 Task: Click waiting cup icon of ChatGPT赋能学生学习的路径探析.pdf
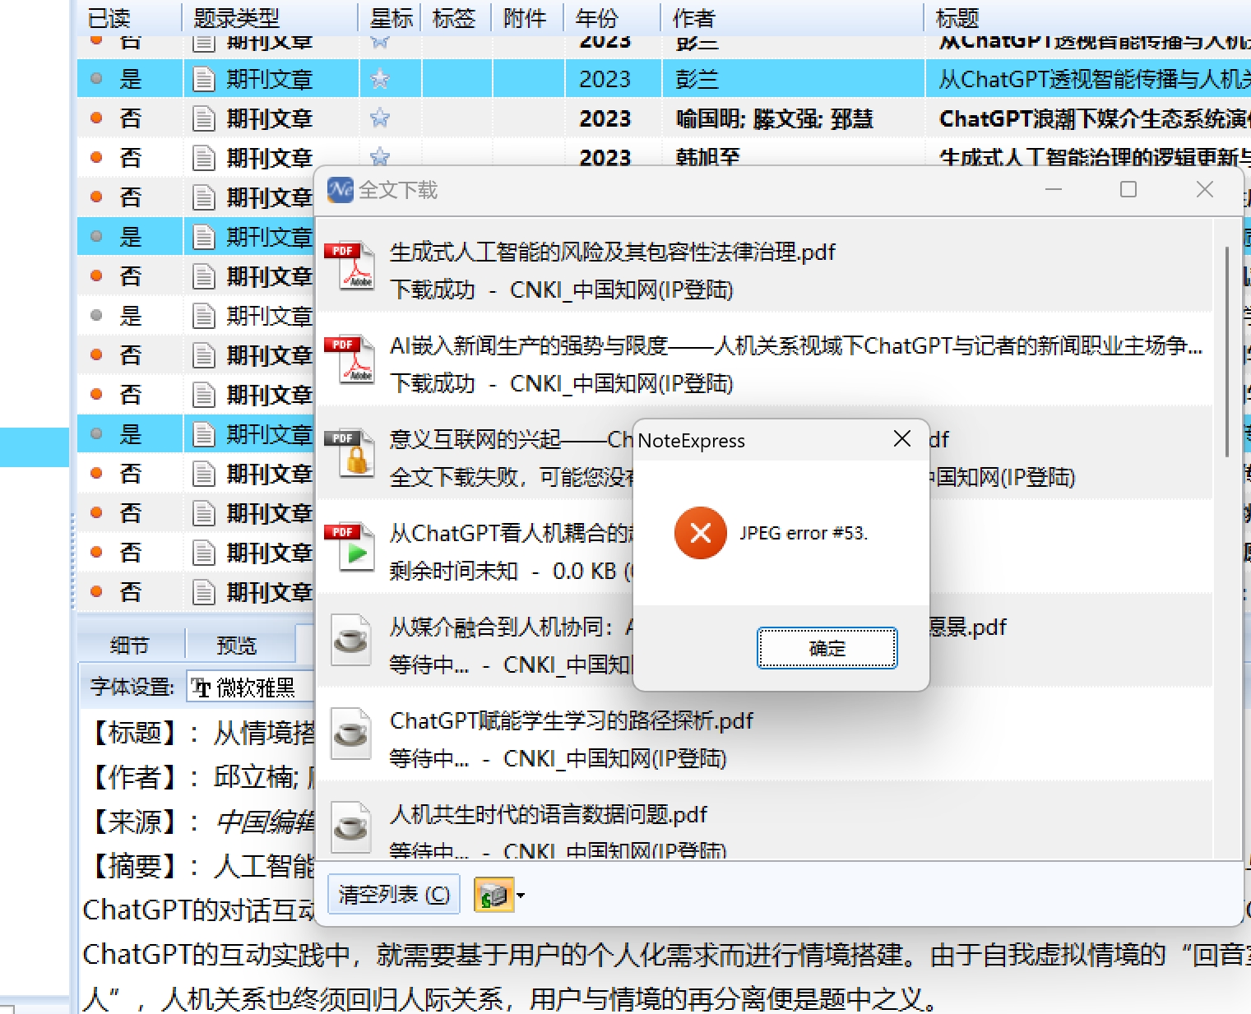tap(351, 734)
